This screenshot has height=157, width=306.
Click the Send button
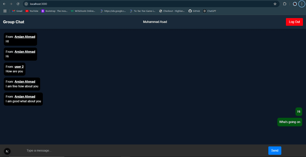pos(275,151)
